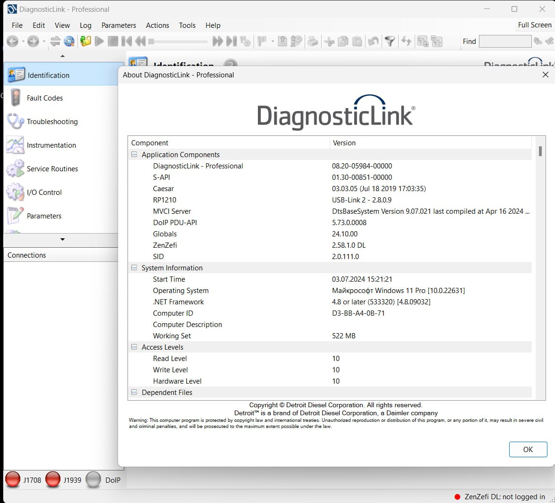Click the log rewind button
555x503 pixels.
tap(140, 42)
